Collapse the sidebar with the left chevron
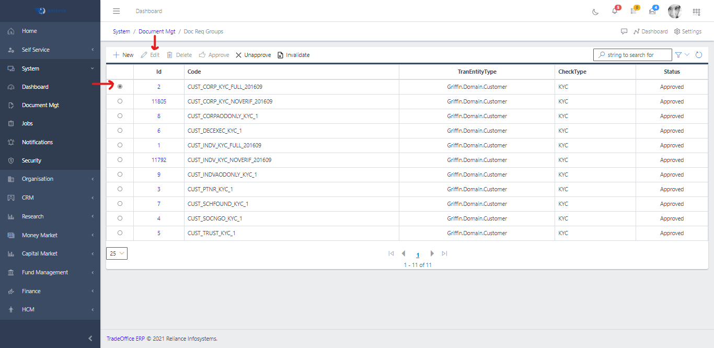 click(x=89, y=338)
